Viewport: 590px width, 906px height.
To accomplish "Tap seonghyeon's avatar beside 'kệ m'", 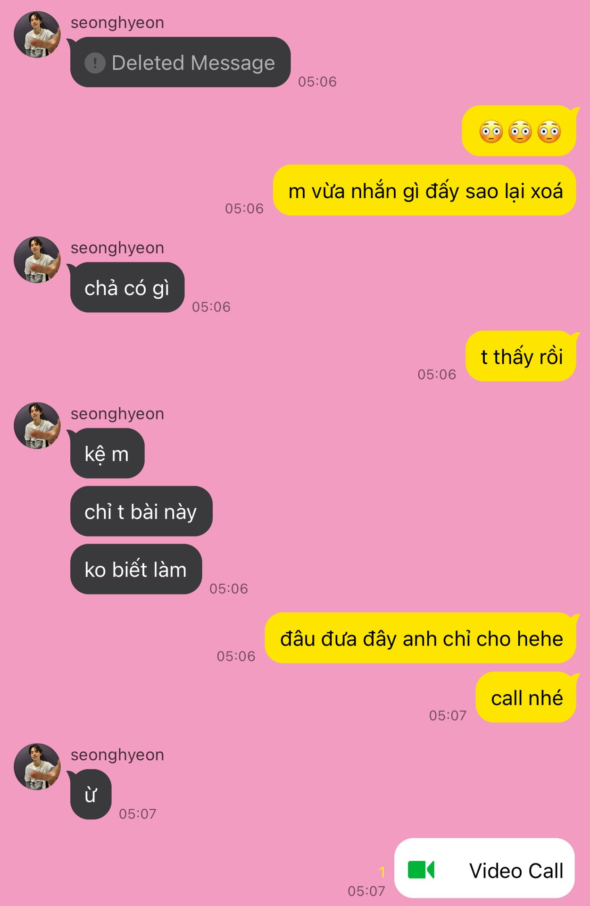I will [x=37, y=426].
